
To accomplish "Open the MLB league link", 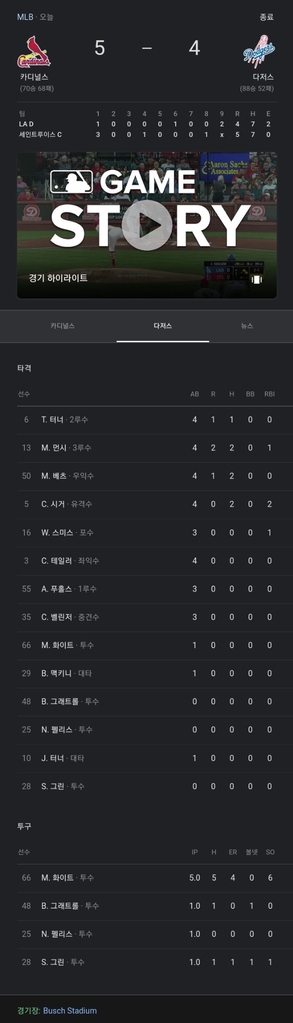I will 25,17.
